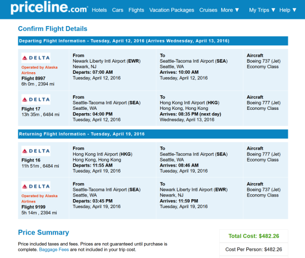Click the Returning Flight Information header bar

(x=153, y=134)
